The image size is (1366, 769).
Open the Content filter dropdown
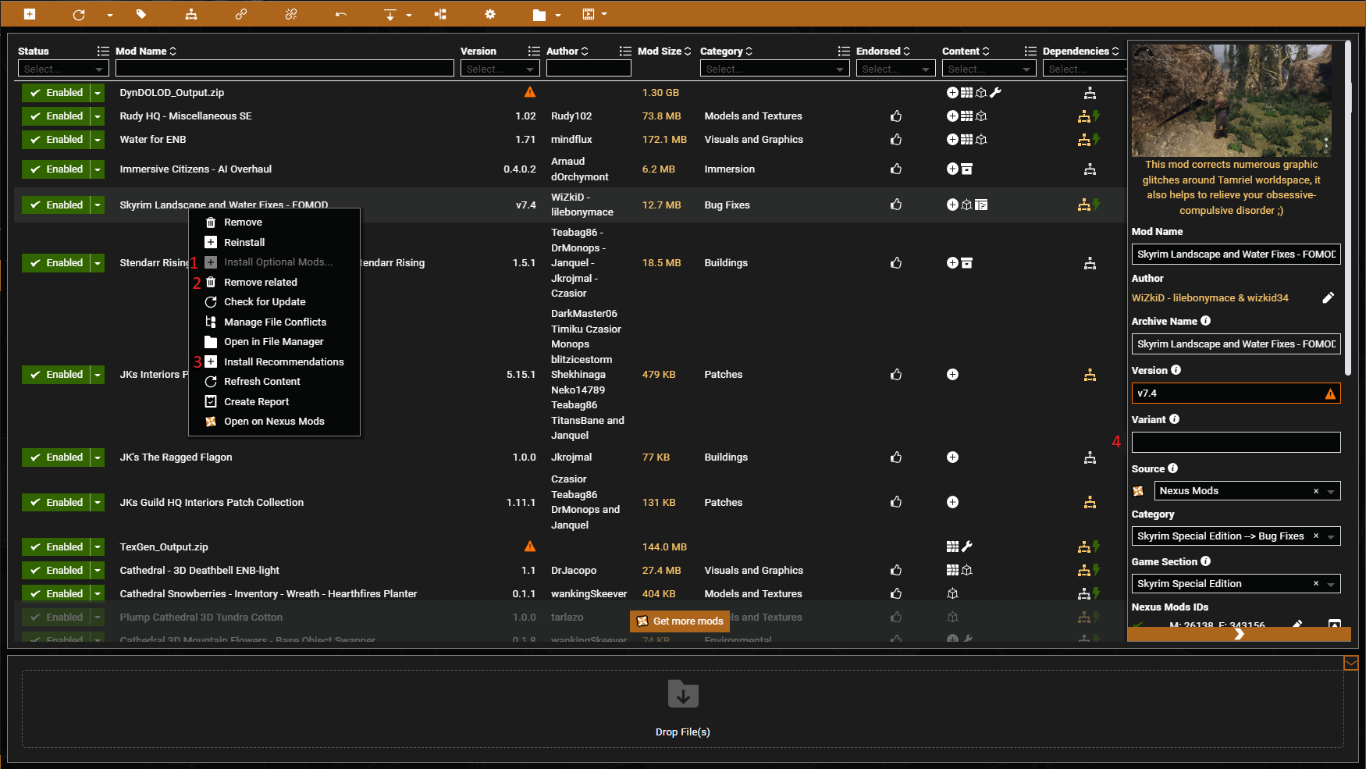(x=989, y=69)
